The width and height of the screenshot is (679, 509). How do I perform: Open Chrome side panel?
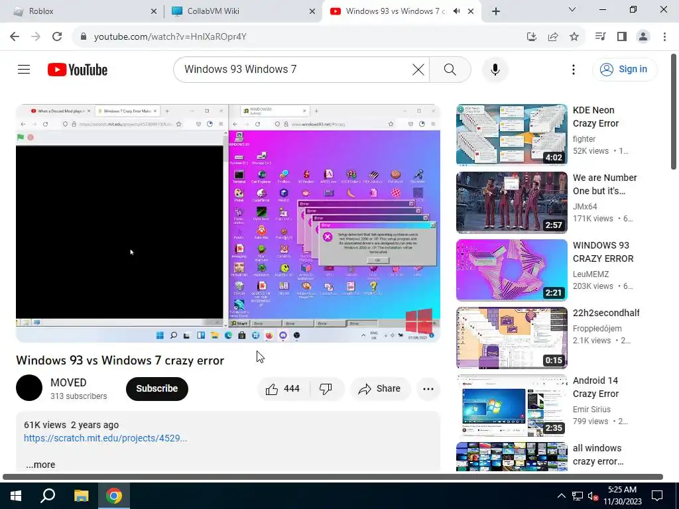tap(622, 37)
